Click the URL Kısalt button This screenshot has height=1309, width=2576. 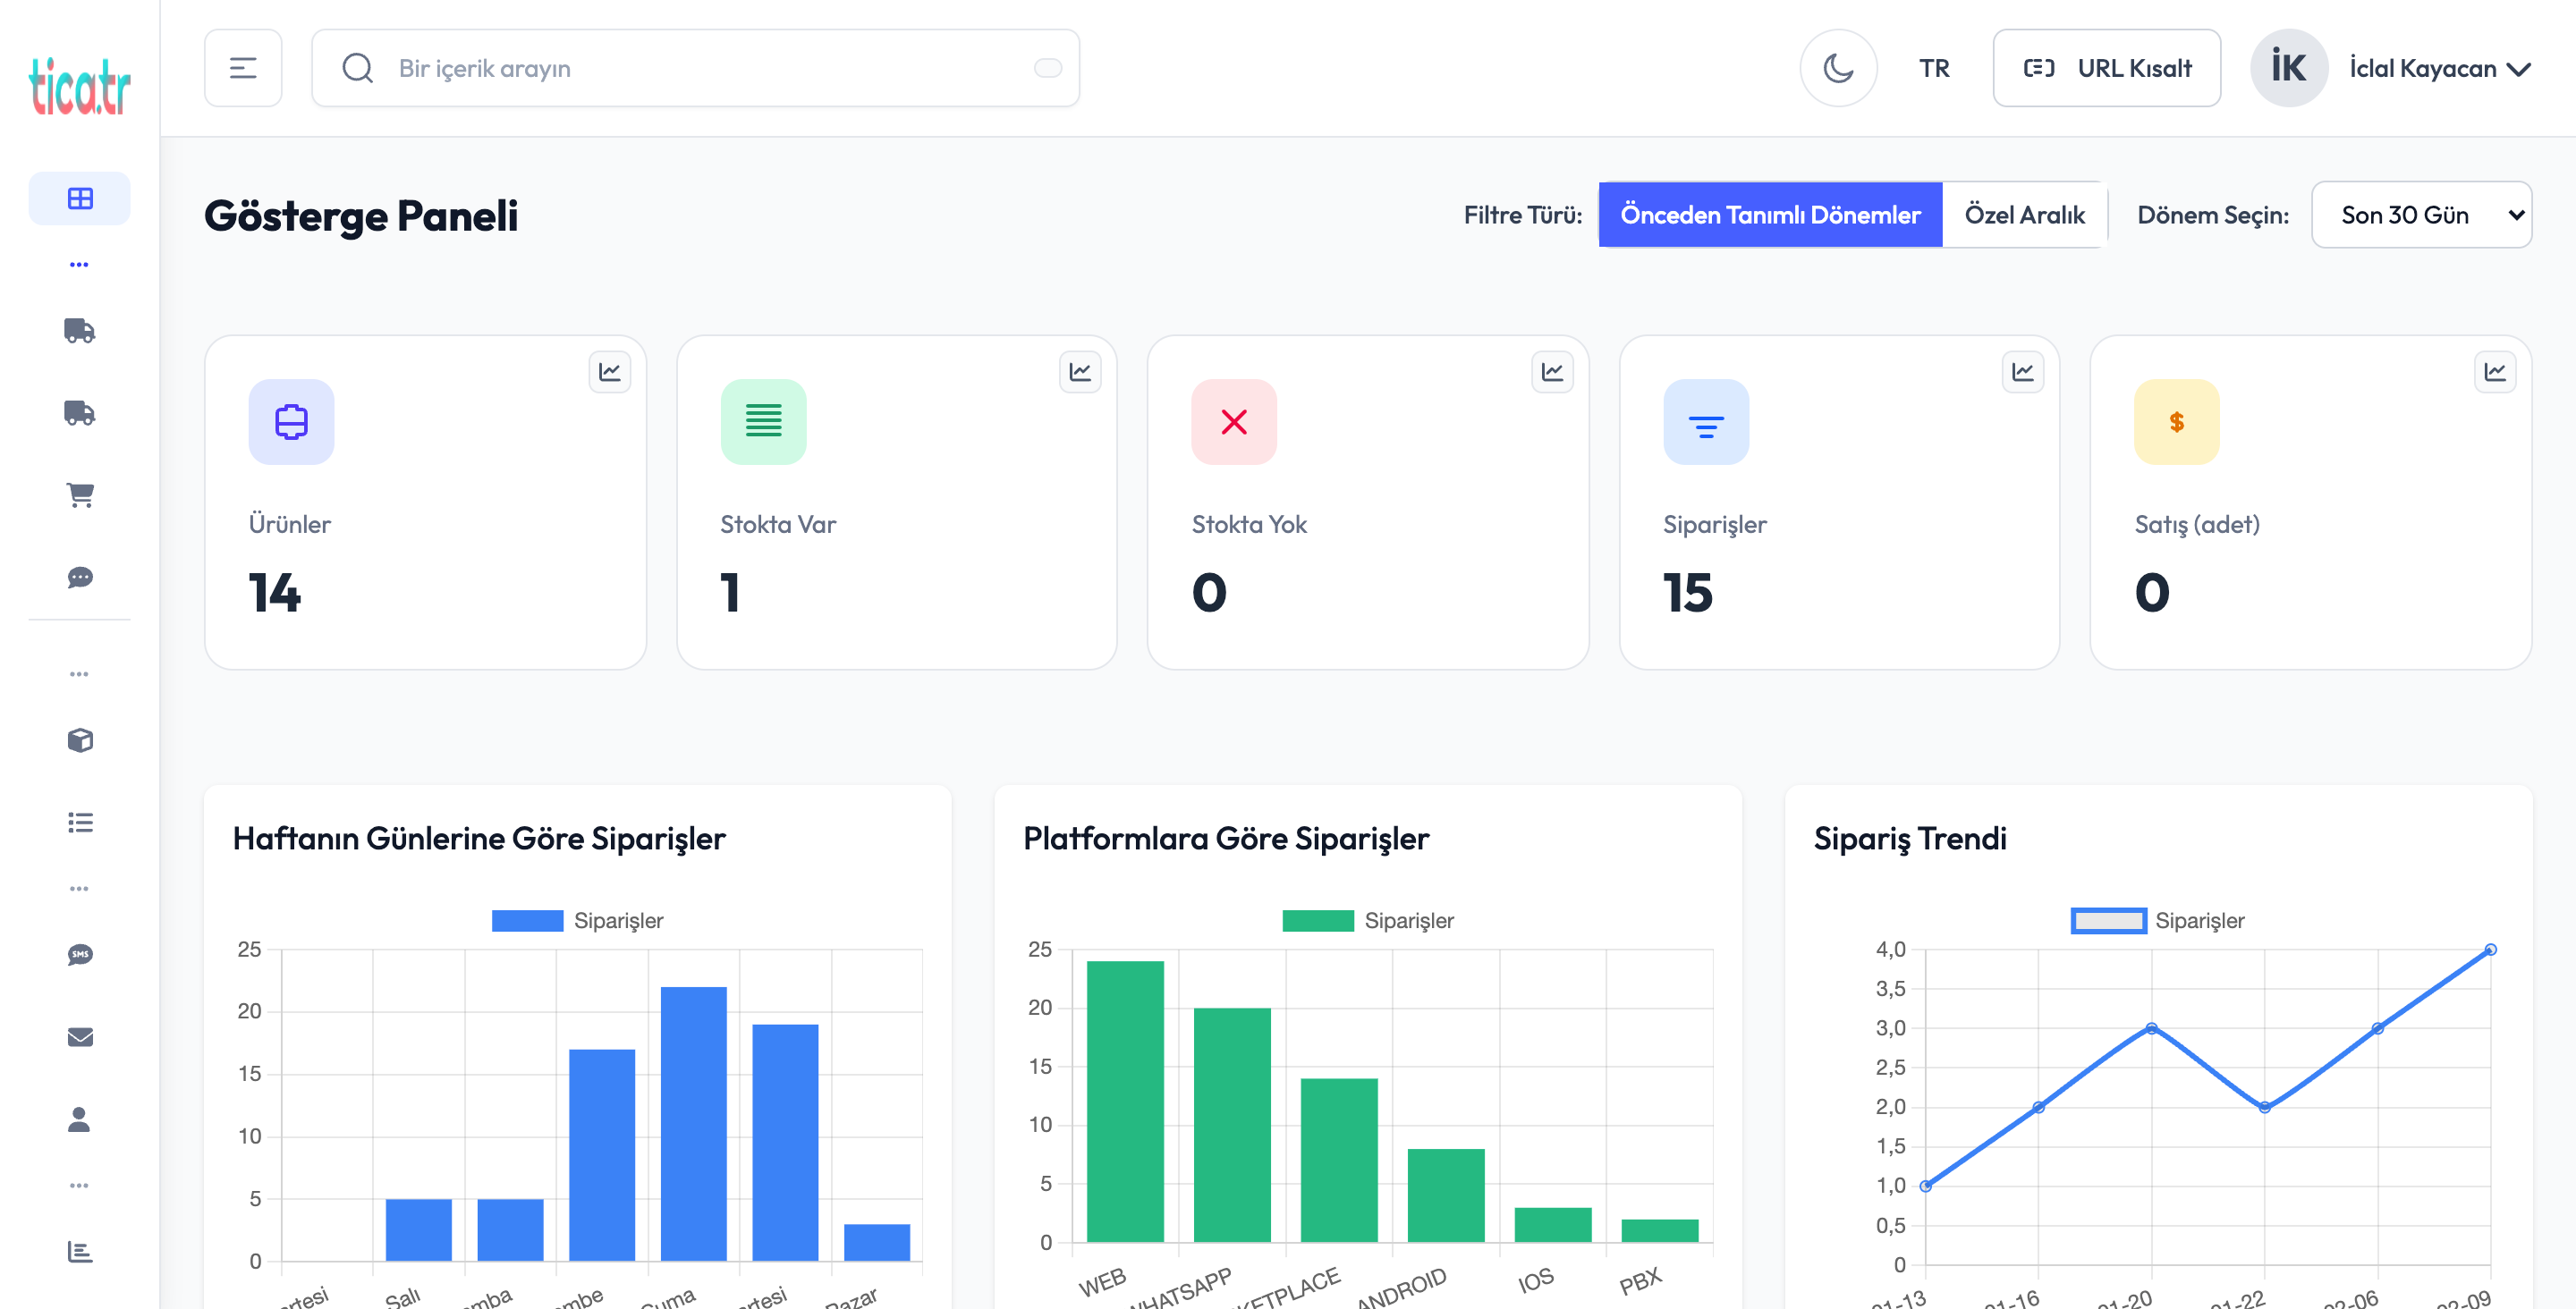(x=2106, y=68)
